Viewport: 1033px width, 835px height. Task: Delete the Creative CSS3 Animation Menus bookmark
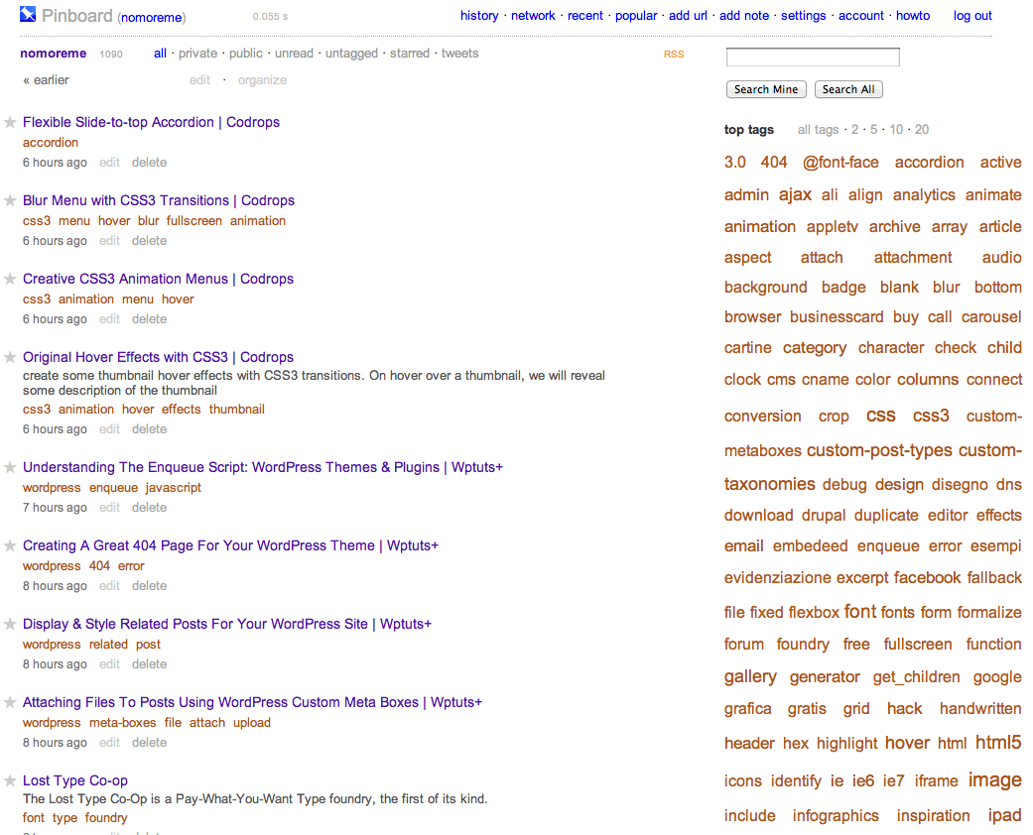point(149,319)
